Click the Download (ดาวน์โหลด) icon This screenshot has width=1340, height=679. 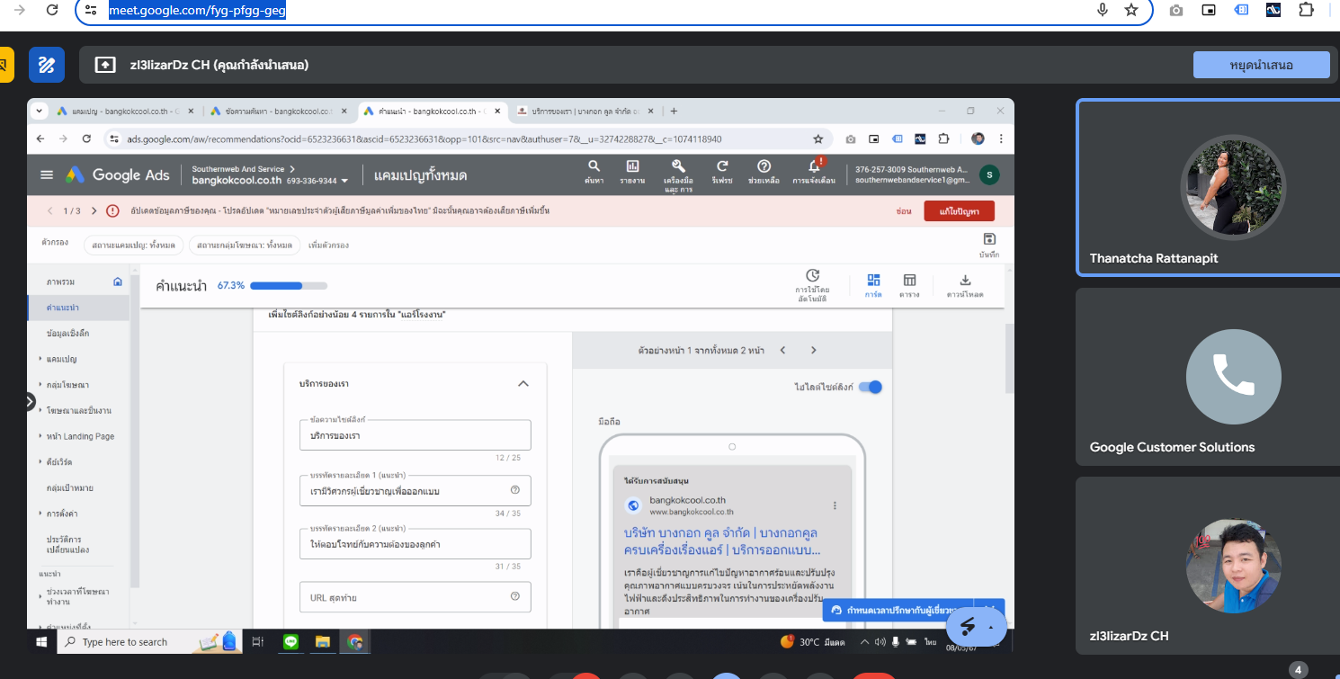pos(965,281)
